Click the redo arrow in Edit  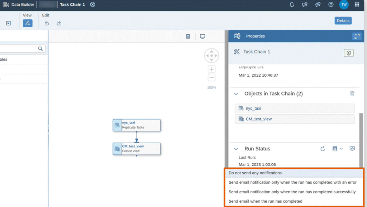click(x=59, y=23)
